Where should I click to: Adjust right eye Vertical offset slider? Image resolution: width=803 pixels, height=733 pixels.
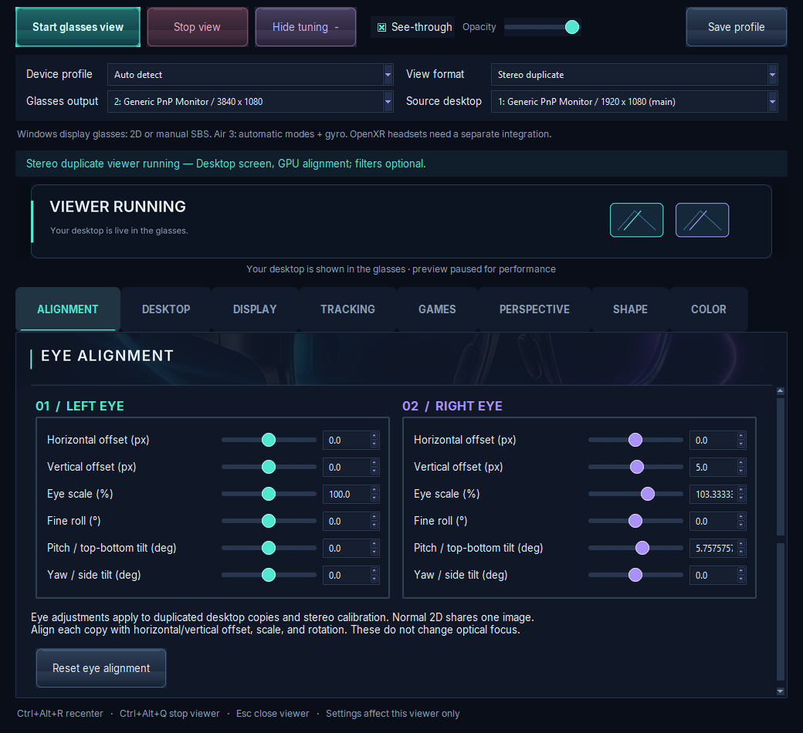pos(635,467)
